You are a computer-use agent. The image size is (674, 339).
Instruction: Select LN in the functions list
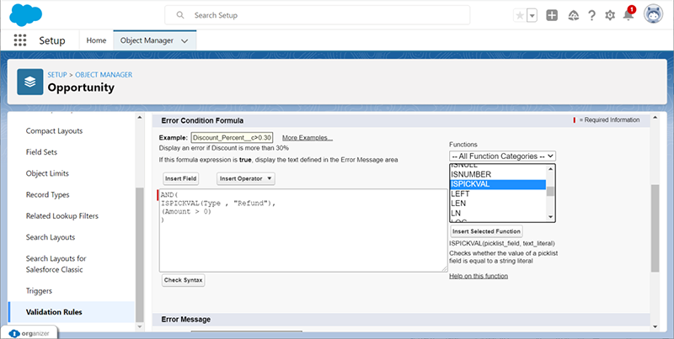tap(498, 214)
